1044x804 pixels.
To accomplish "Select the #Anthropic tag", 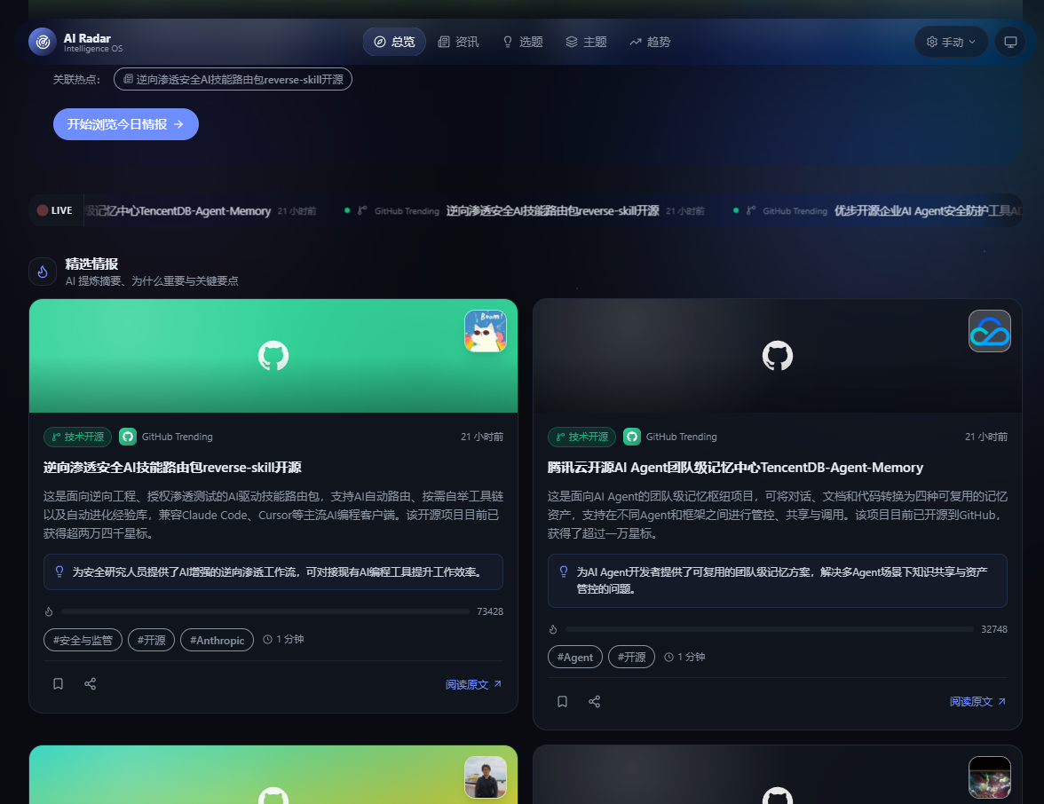I will tap(217, 640).
